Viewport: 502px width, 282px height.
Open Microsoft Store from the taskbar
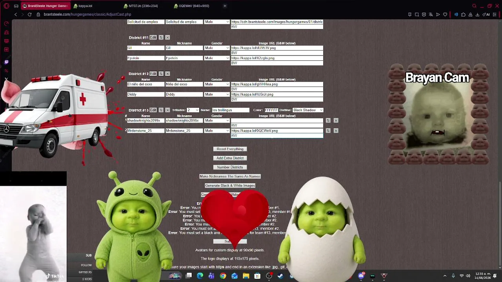coord(257,276)
